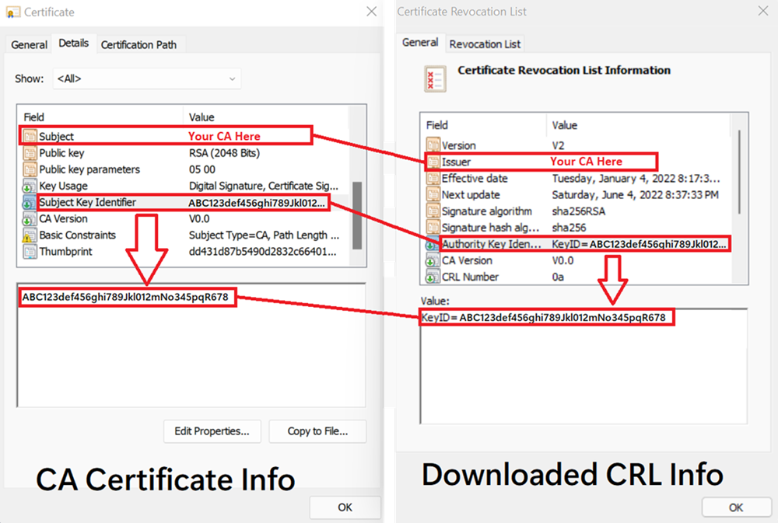Confirm the CRL dialog with OK
The height and width of the screenshot is (523, 778).
pyautogui.click(x=735, y=507)
